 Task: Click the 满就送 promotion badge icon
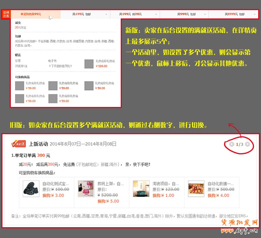(18, 144)
